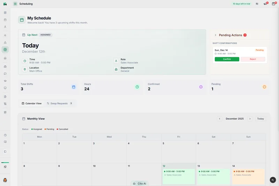Click the 'Sales Associate' role text in Up Next
The image size is (279, 186).
(x=129, y=63)
